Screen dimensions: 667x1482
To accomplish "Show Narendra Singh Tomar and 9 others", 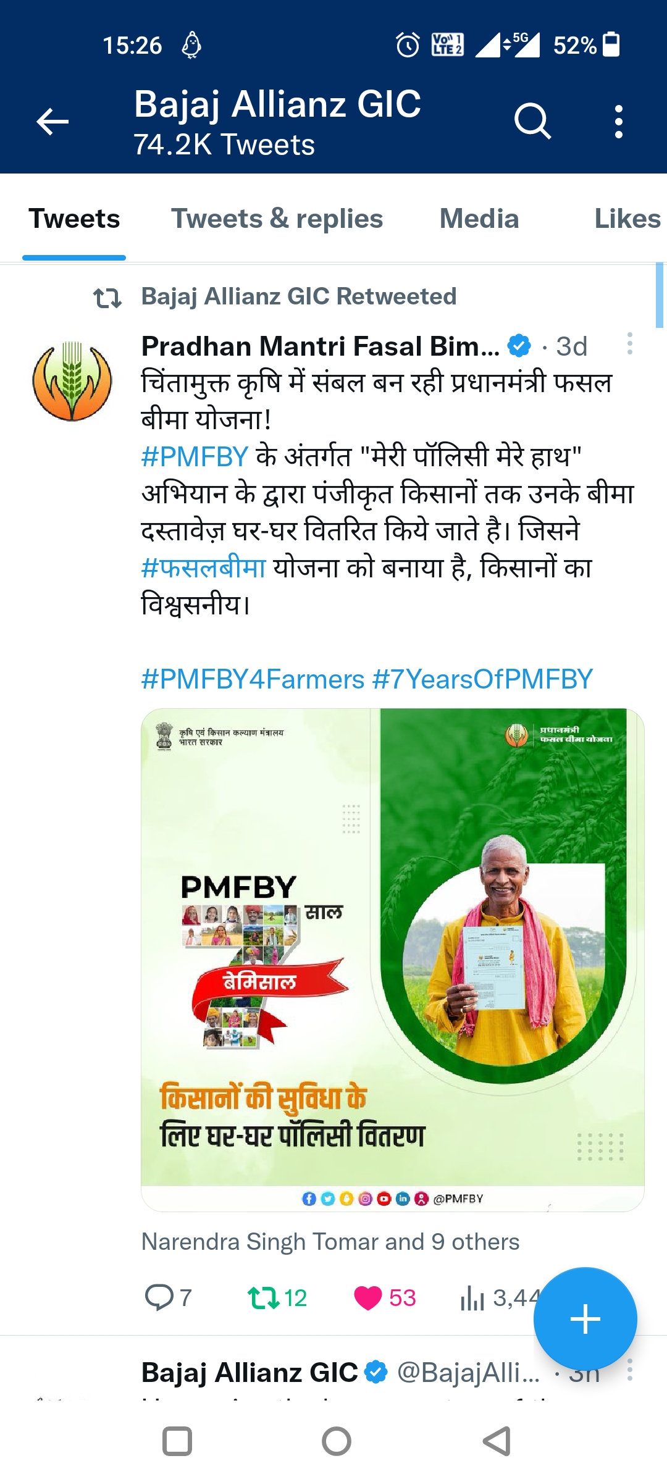I will 330,1242.
